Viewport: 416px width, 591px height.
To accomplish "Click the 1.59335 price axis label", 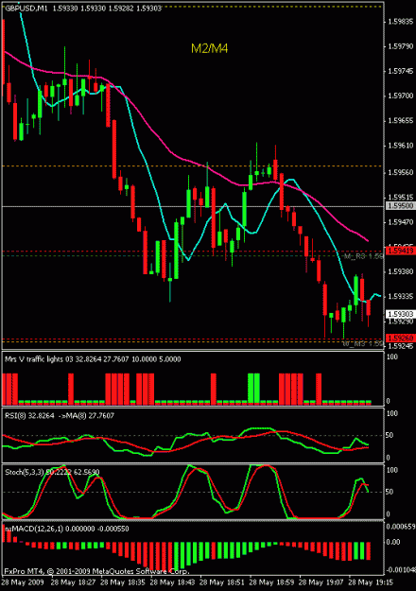I will (401, 297).
